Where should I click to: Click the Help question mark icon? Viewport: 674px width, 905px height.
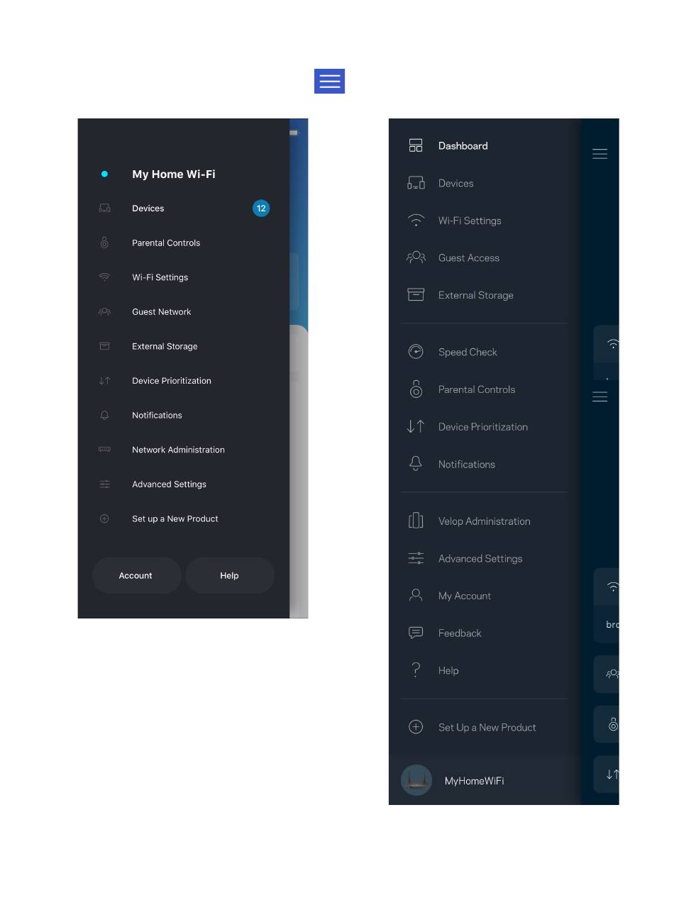[x=416, y=670]
